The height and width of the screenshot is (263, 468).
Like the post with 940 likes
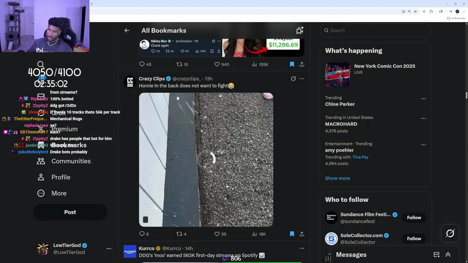pos(222,64)
